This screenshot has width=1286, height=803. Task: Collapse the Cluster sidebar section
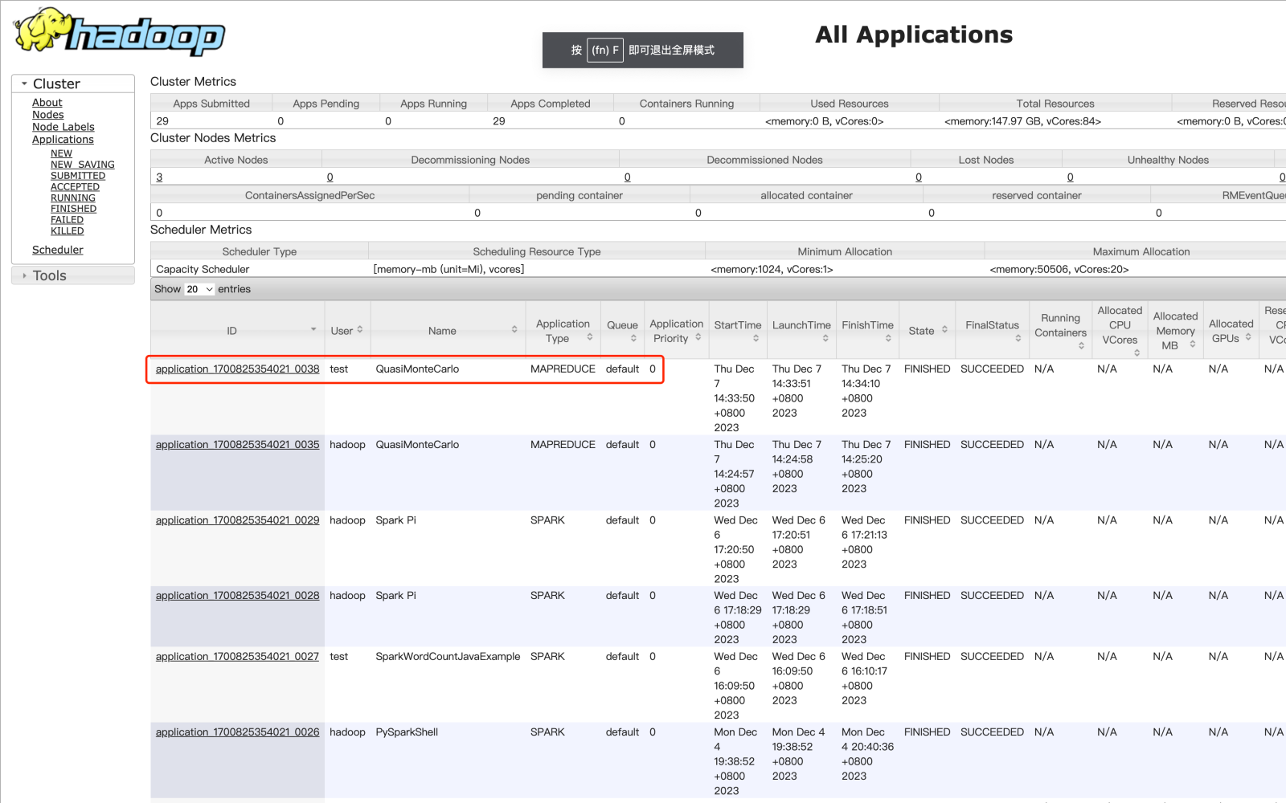pyautogui.click(x=56, y=84)
